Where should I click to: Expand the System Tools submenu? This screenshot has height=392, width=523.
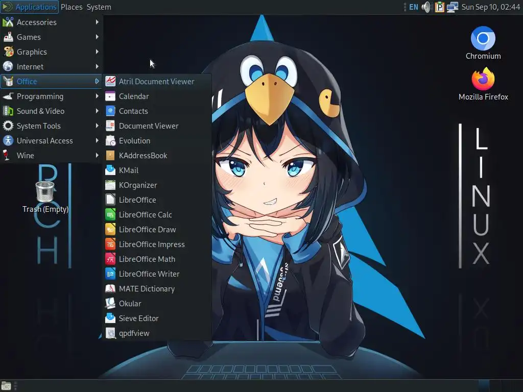(x=52, y=126)
